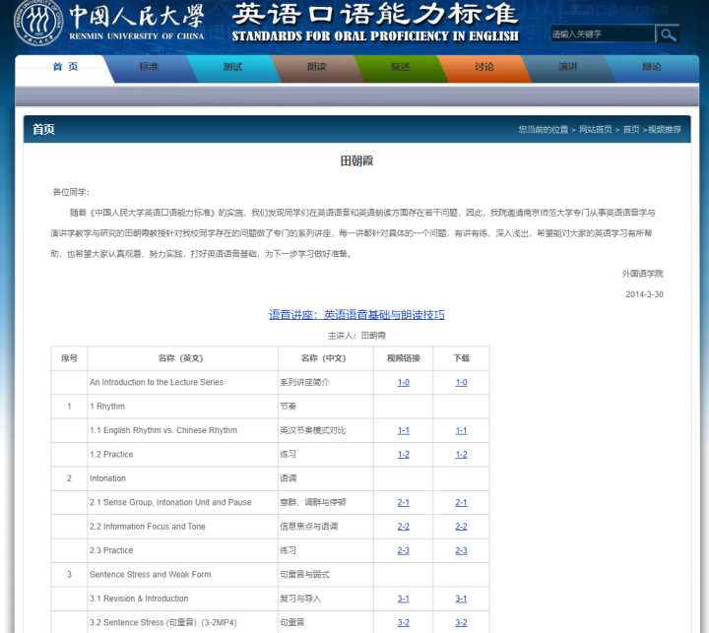Open the gray-blue 演讲 tab
709x633 pixels.
(568, 67)
